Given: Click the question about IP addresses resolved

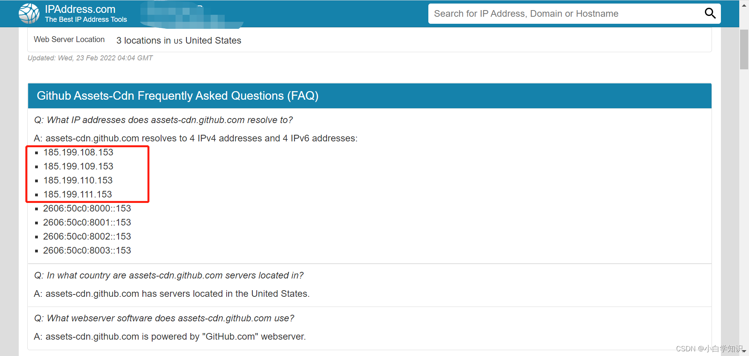Looking at the screenshot, I should pyautogui.click(x=163, y=120).
